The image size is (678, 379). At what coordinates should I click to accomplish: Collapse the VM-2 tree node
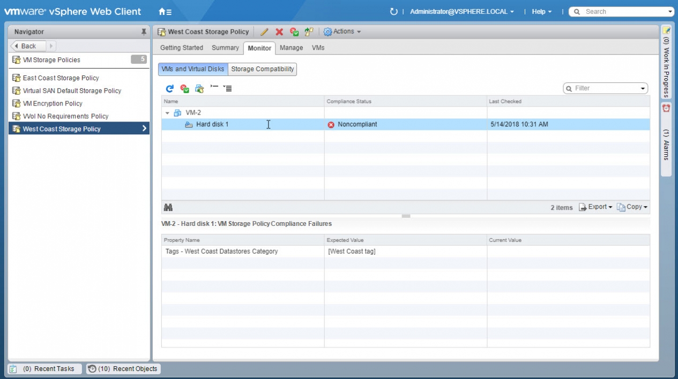167,113
